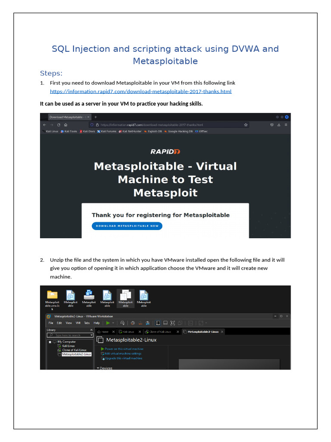Click the URL address bar in Firefox
The width and height of the screenshot is (331, 442).
click(x=169, y=125)
